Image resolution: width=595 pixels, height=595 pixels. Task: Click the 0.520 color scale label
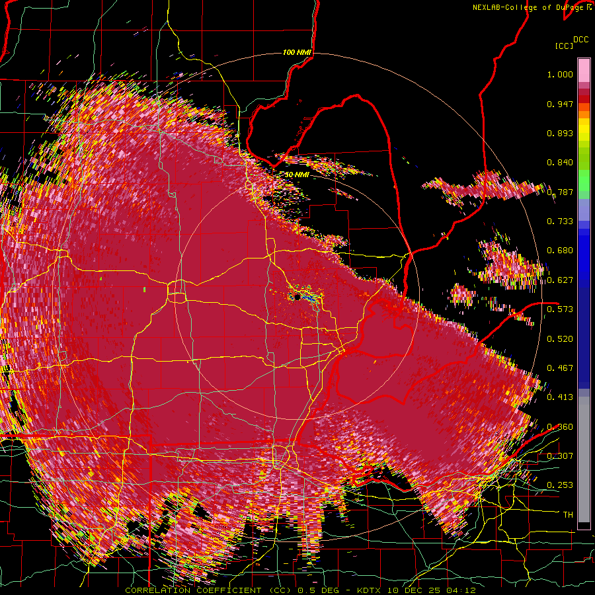[x=560, y=338]
